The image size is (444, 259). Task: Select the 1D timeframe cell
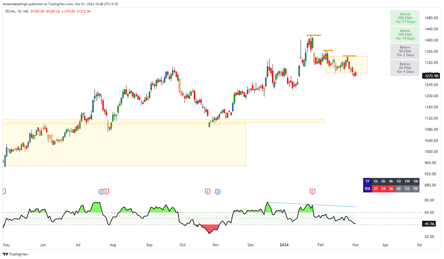399,181
